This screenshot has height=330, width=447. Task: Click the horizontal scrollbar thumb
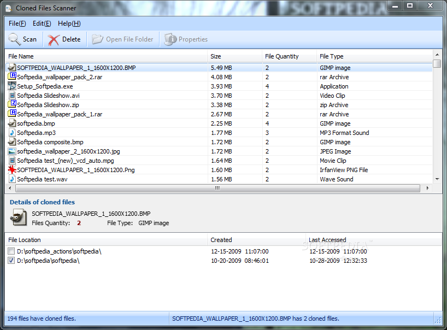coord(217,188)
